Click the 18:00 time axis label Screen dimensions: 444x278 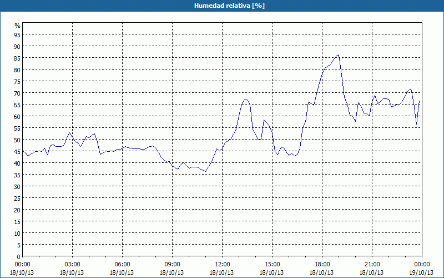(322, 265)
